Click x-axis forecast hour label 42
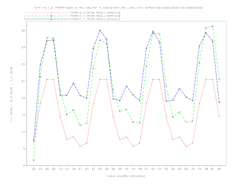Image resolution: width=239 pixels, height=184 pixels. (x=126, y=169)
